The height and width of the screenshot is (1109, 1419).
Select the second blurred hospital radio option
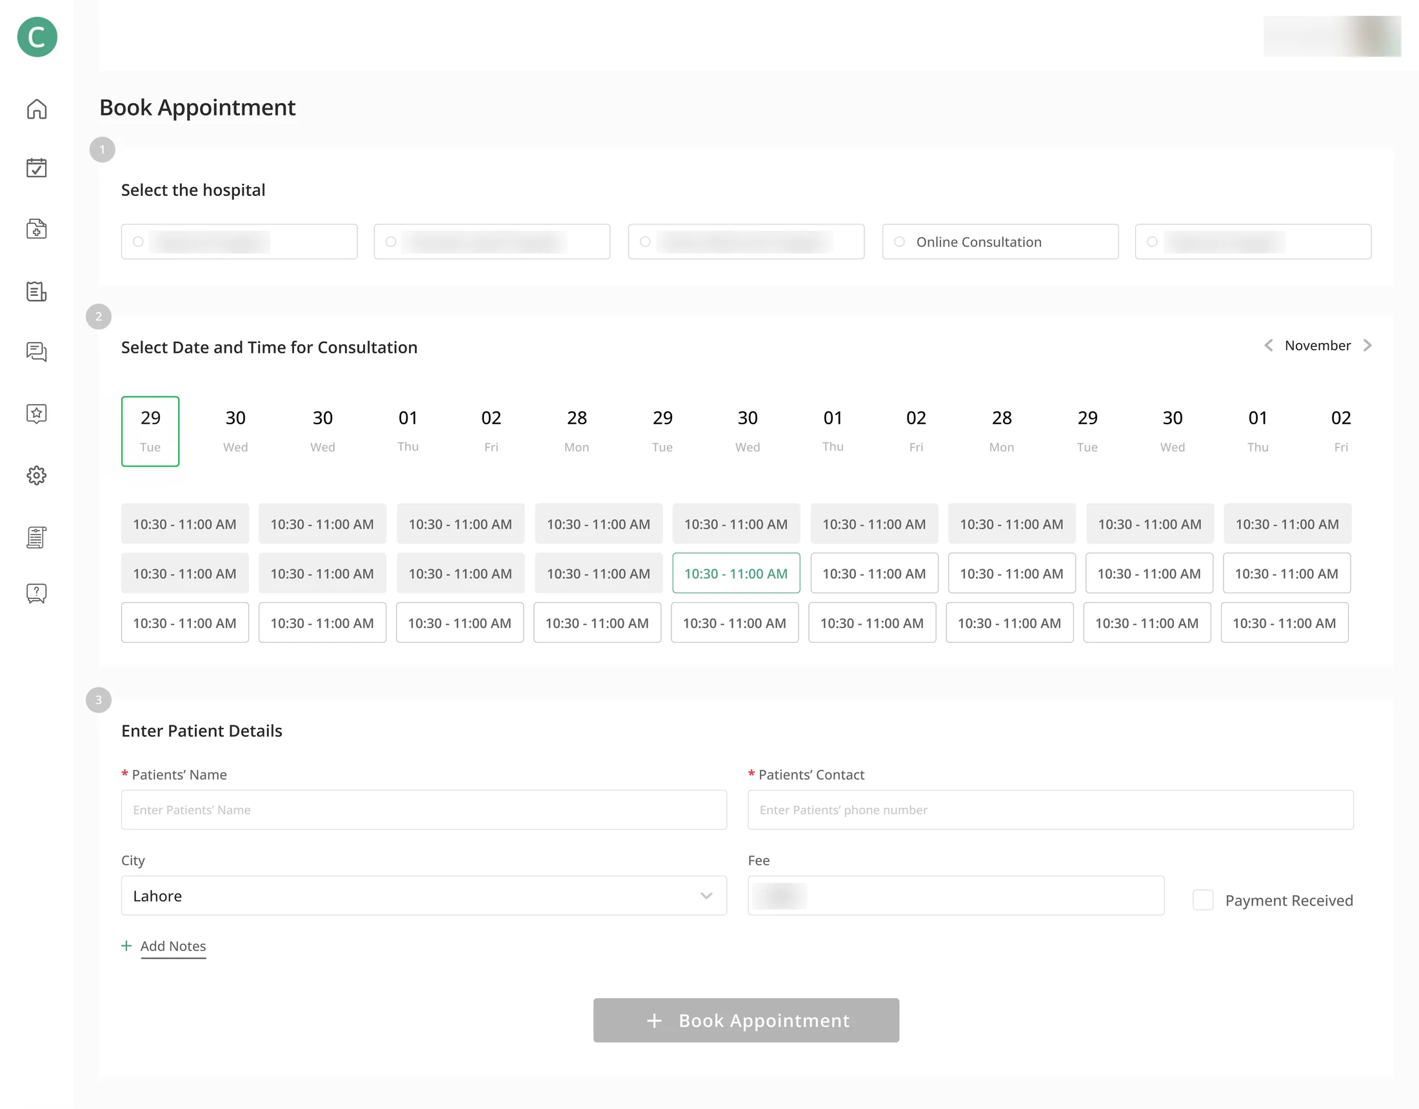click(x=391, y=242)
